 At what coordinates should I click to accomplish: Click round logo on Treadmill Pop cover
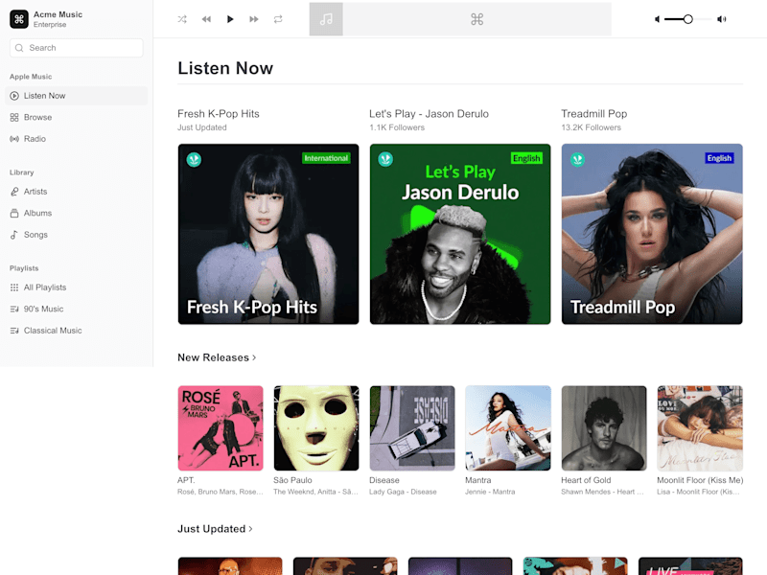[577, 159]
